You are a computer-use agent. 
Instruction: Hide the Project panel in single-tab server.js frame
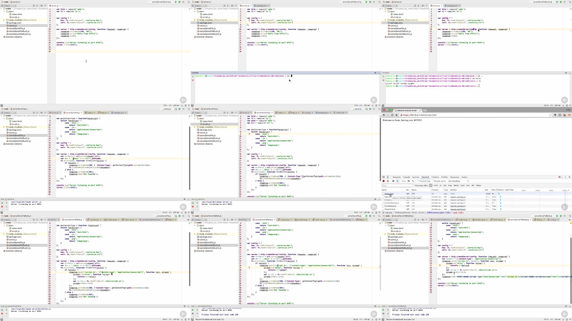(x=45, y=6)
